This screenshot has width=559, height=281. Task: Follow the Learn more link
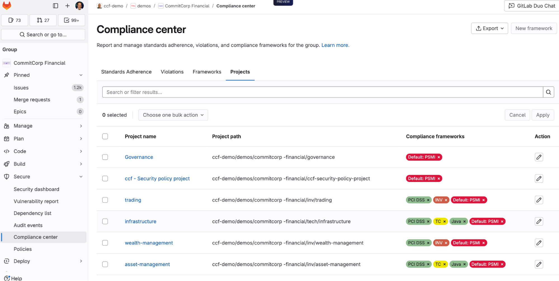(335, 45)
